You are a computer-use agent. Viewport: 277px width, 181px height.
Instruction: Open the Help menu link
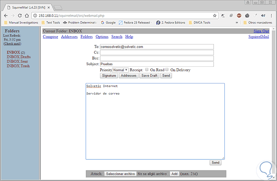click(x=129, y=36)
